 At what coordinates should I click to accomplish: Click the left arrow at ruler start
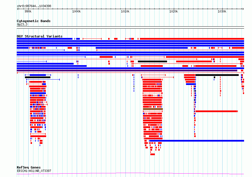[x=18, y=9]
